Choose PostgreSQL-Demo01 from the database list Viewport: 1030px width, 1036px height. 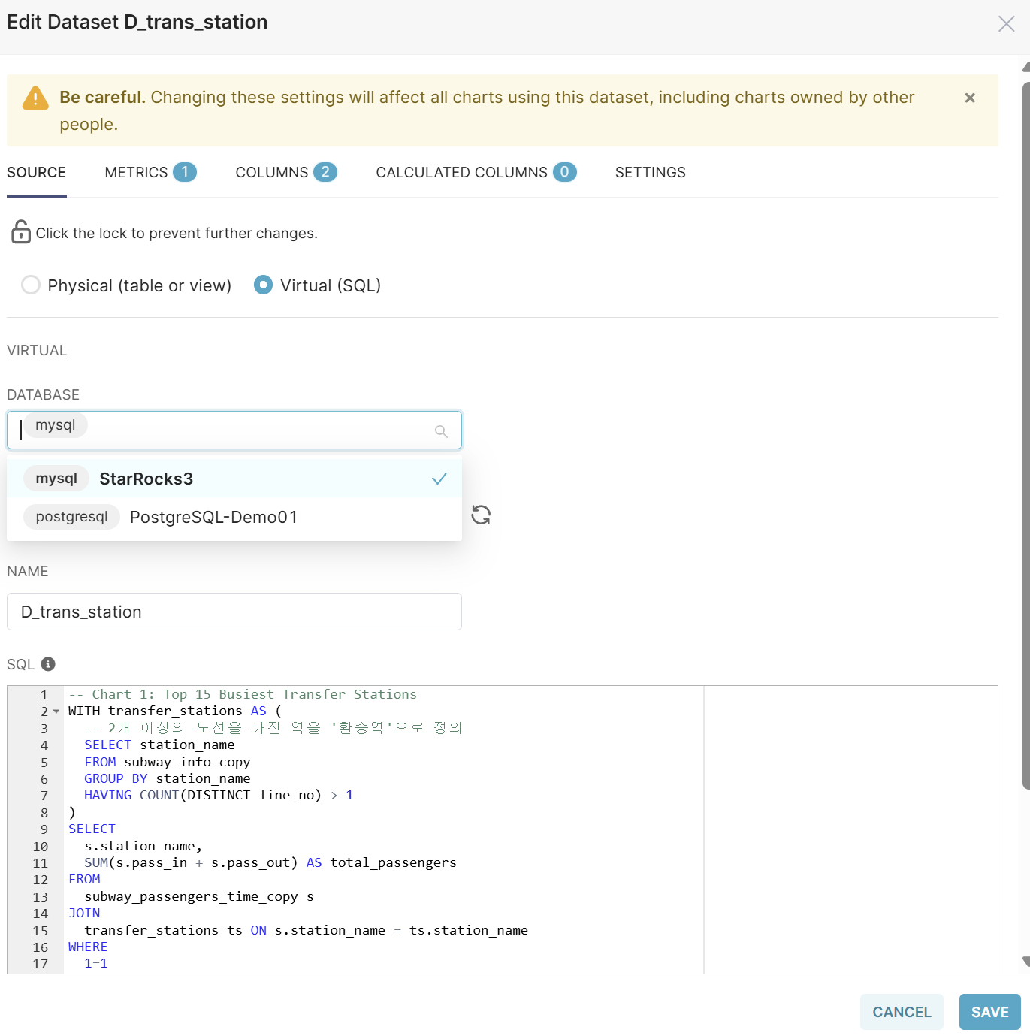click(x=213, y=517)
